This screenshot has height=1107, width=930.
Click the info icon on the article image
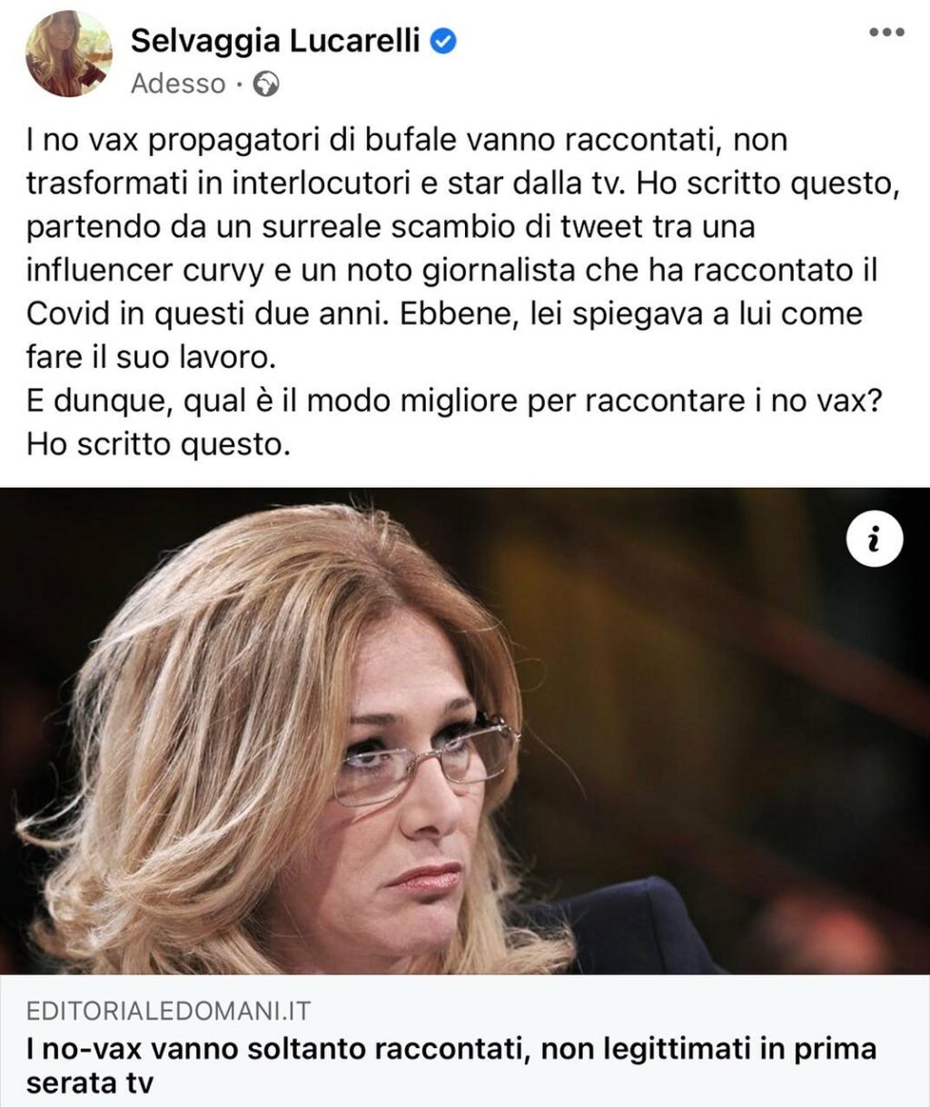[875, 542]
